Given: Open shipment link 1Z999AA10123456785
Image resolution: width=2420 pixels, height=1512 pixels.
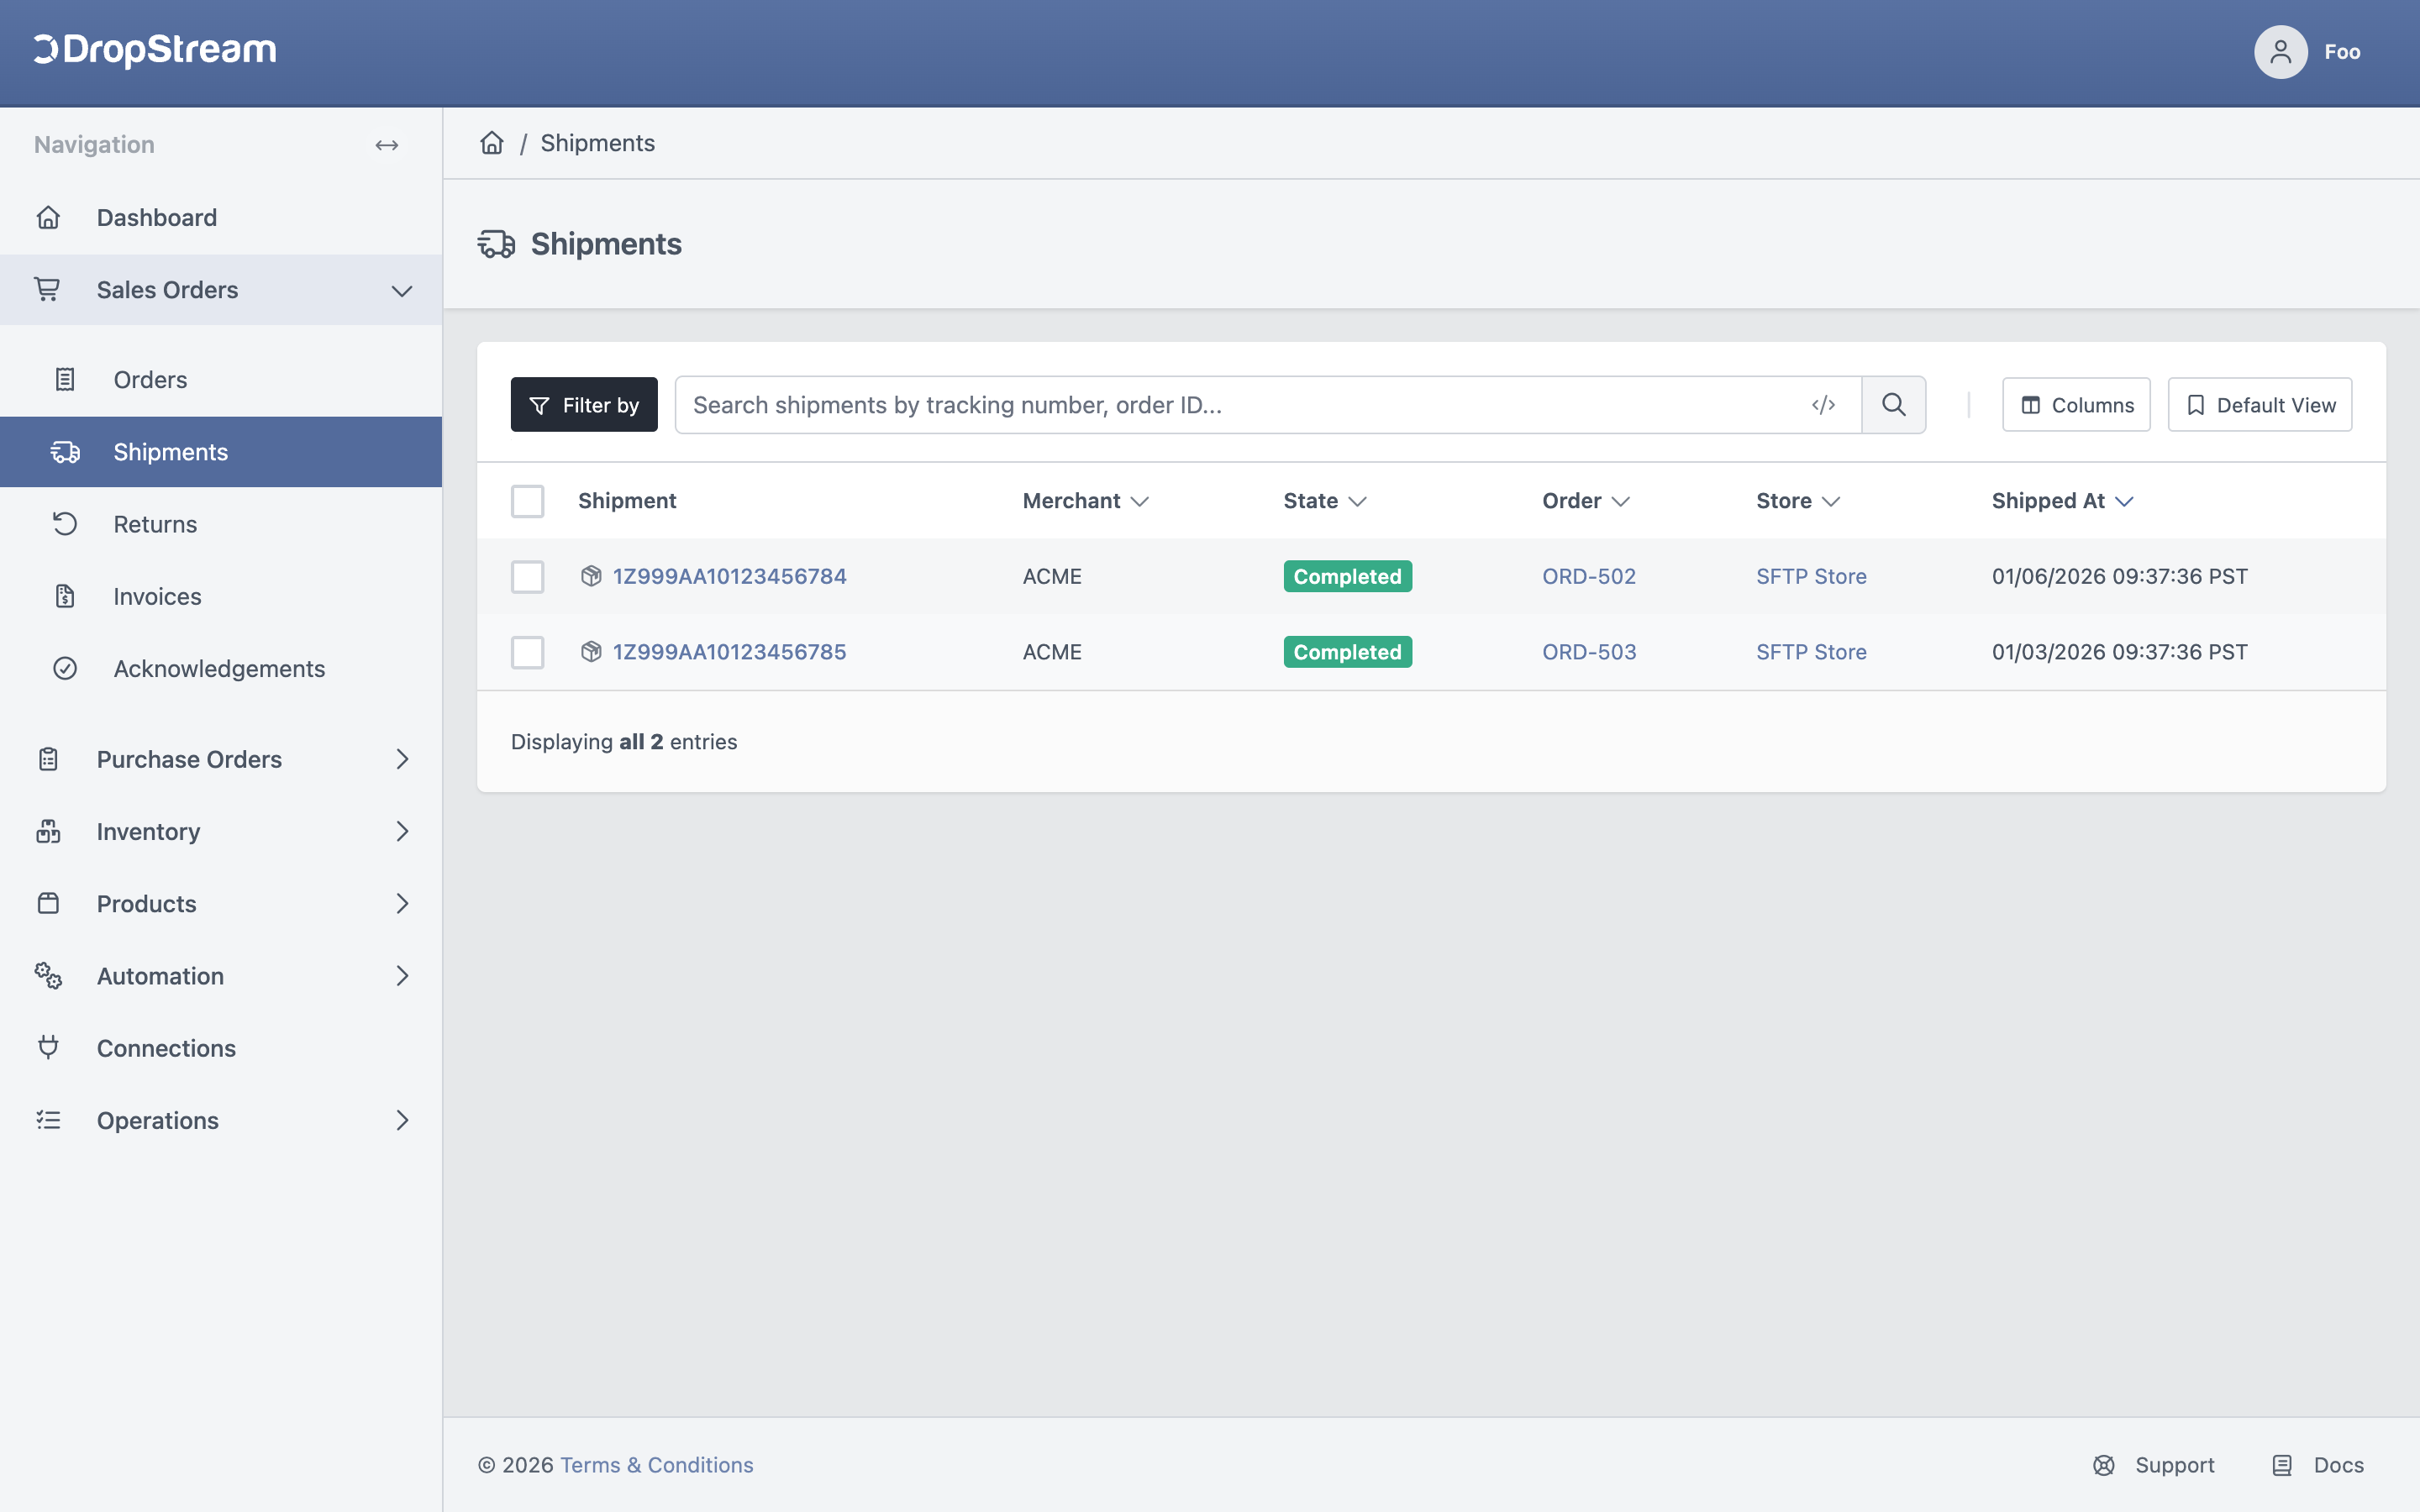Looking at the screenshot, I should tap(729, 652).
